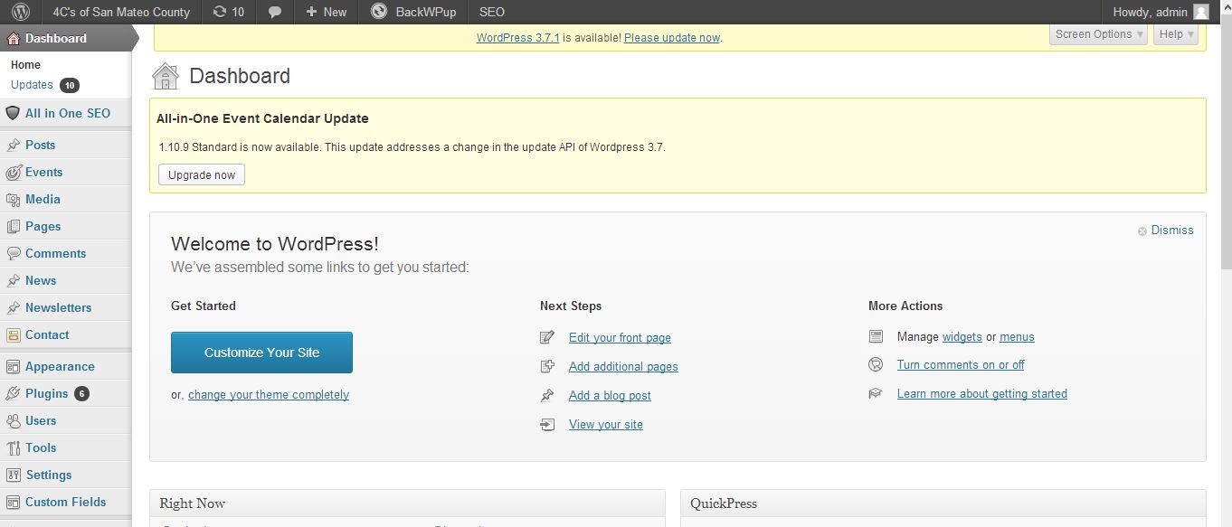Click the Comments speech bubble sidebar icon

point(13,253)
